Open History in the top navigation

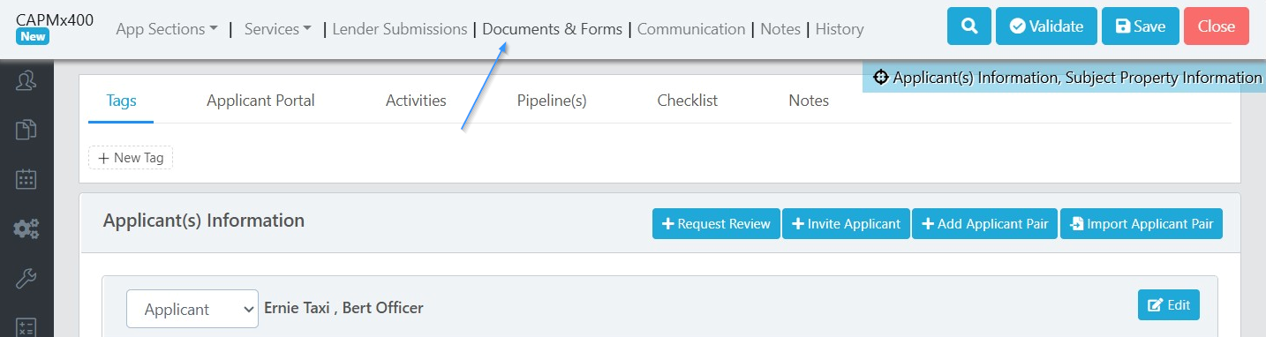coord(840,29)
